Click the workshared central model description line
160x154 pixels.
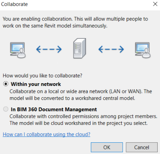click(x=72, y=98)
